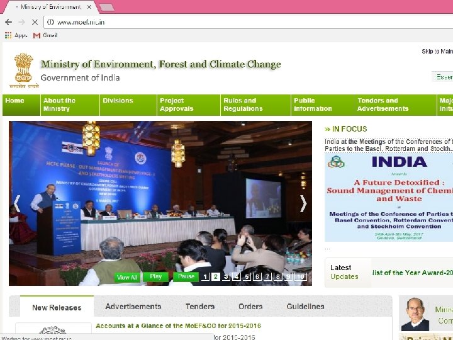This screenshot has height=340, width=453.
Task: Open Rules and Regulations menu
Action: pyautogui.click(x=255, y=105)
